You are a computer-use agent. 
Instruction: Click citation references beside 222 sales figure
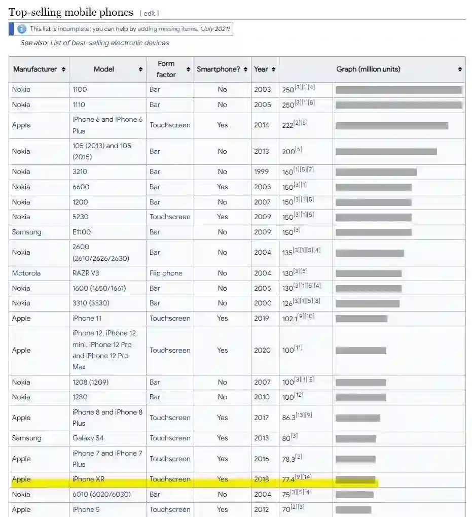(301, 123)
